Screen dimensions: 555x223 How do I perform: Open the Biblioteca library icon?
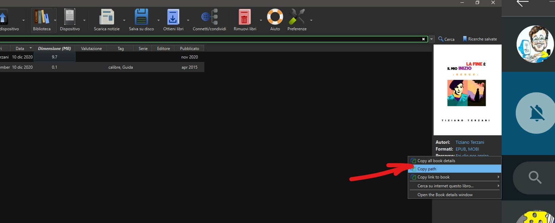41,17
